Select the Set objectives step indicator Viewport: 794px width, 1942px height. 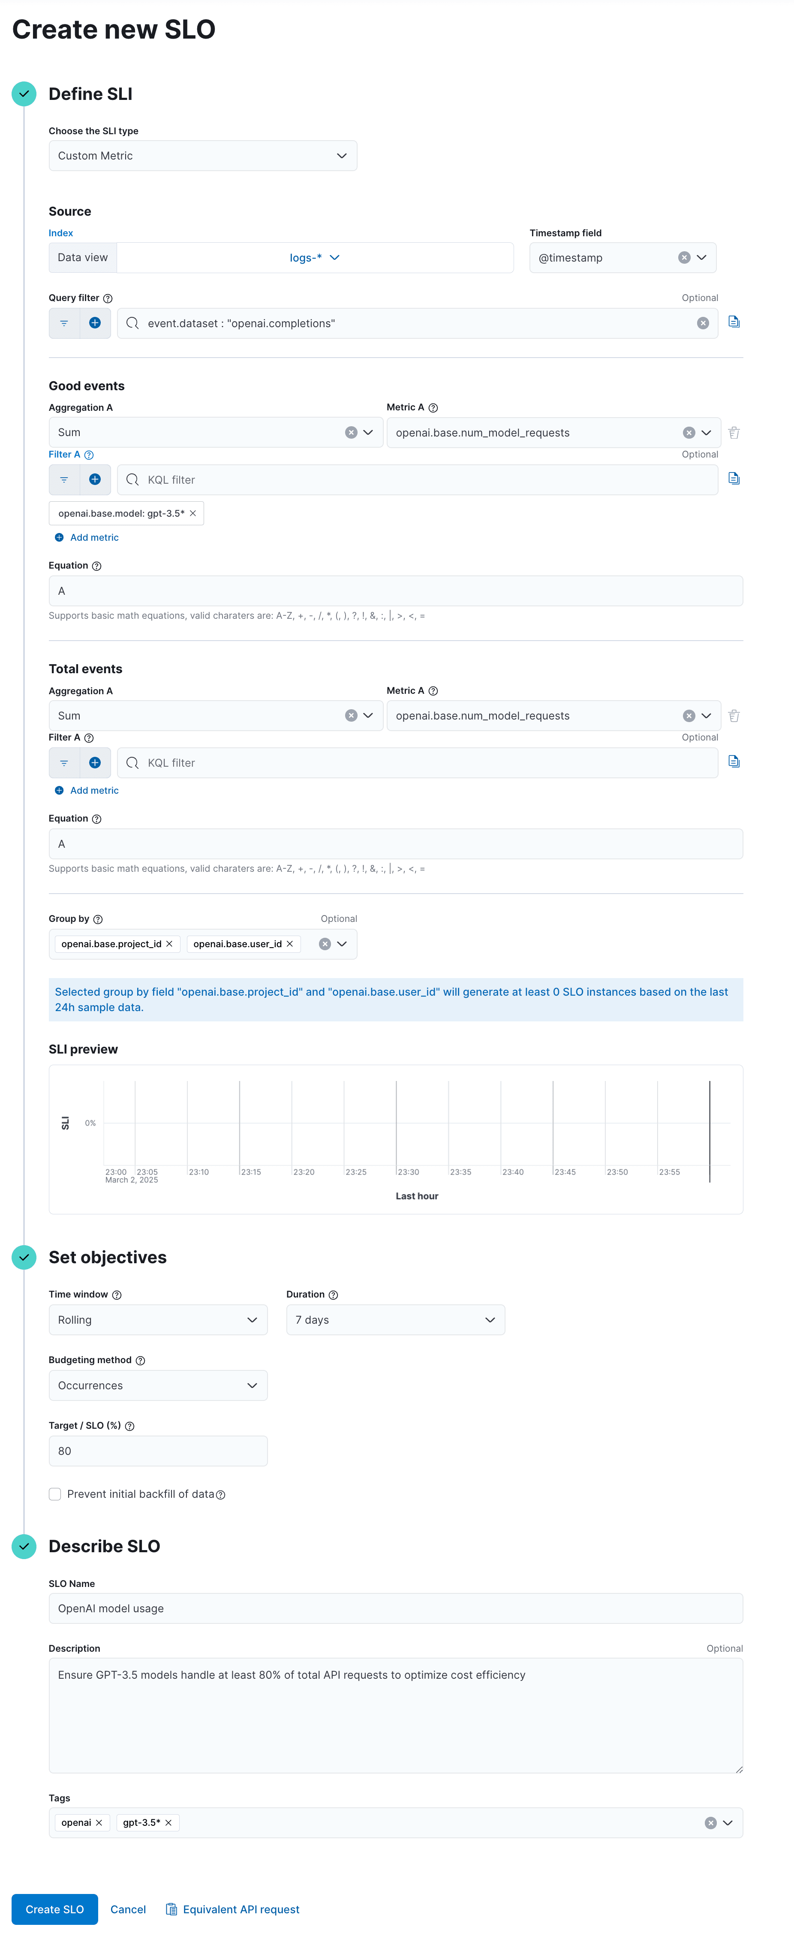pyautogui.click(x=24, y=1258)
